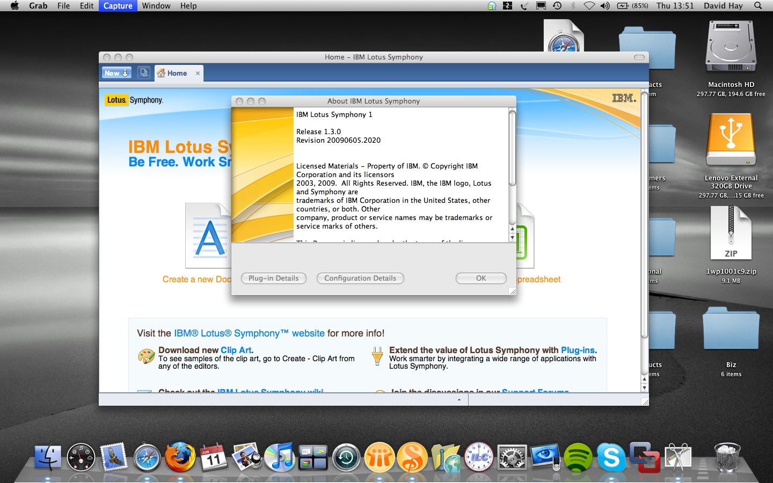The height and width of the screenshot is (483, 773).
Task: Click the Create a new Document icon
Action: (x=208, y=236)
